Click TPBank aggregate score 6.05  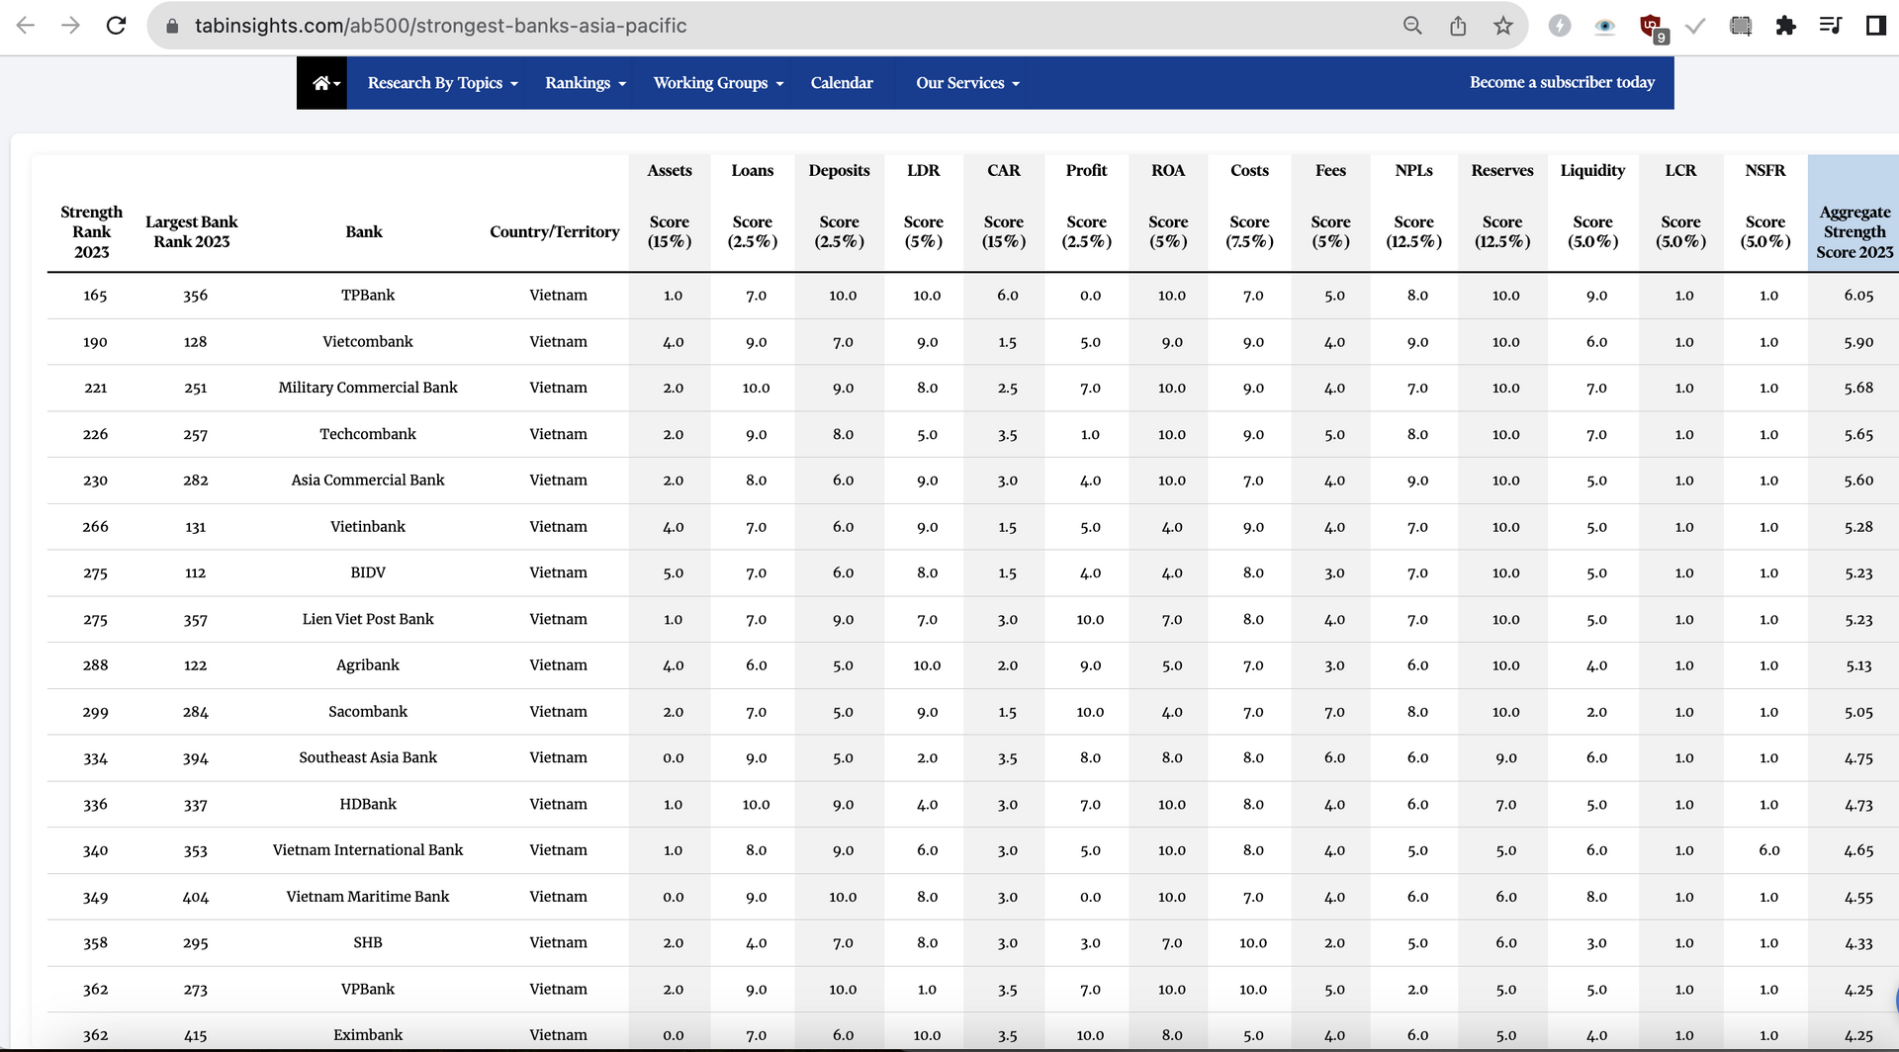1858,295
